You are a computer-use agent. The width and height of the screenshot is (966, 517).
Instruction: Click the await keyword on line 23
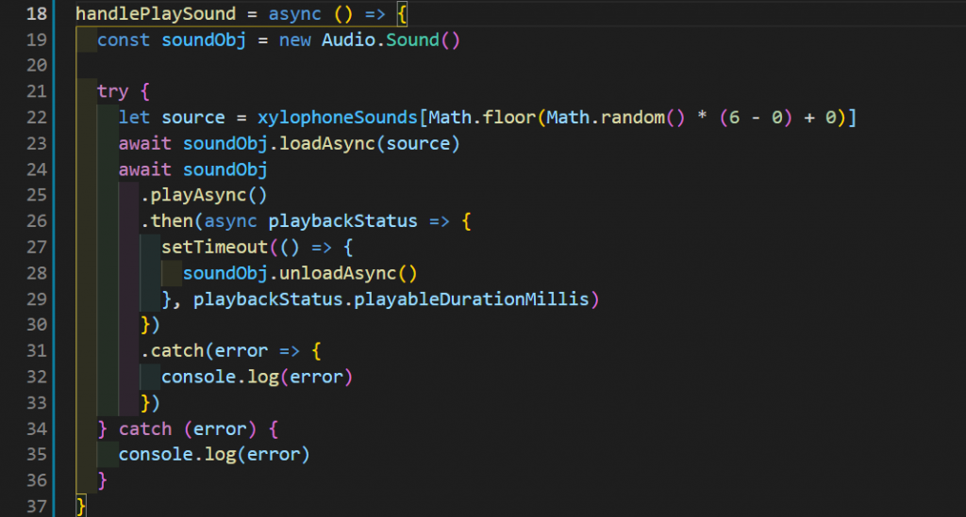(144, 143)
